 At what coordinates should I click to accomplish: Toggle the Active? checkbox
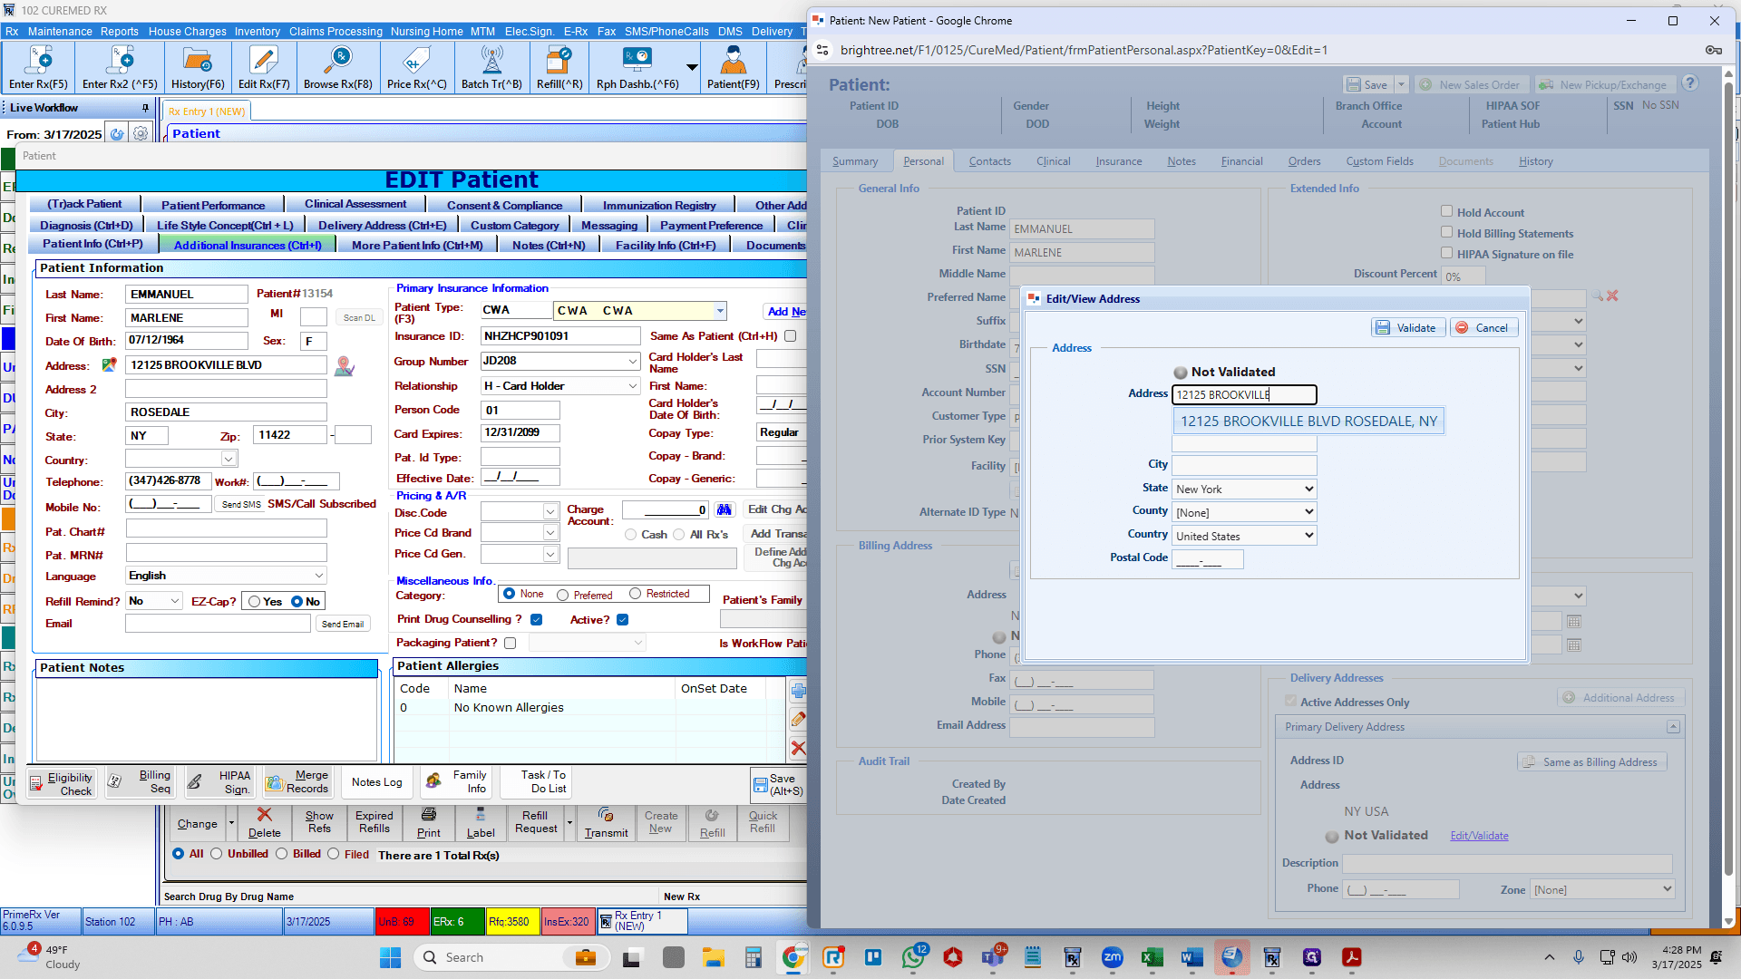click(622, 620)
